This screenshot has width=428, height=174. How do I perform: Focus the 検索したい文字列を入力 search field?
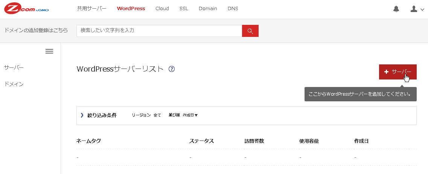click(159, 31)
